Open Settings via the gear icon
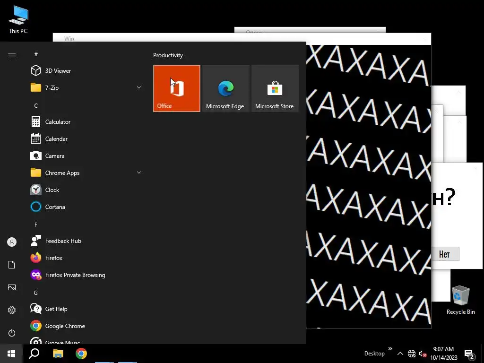 click(12, 310)
